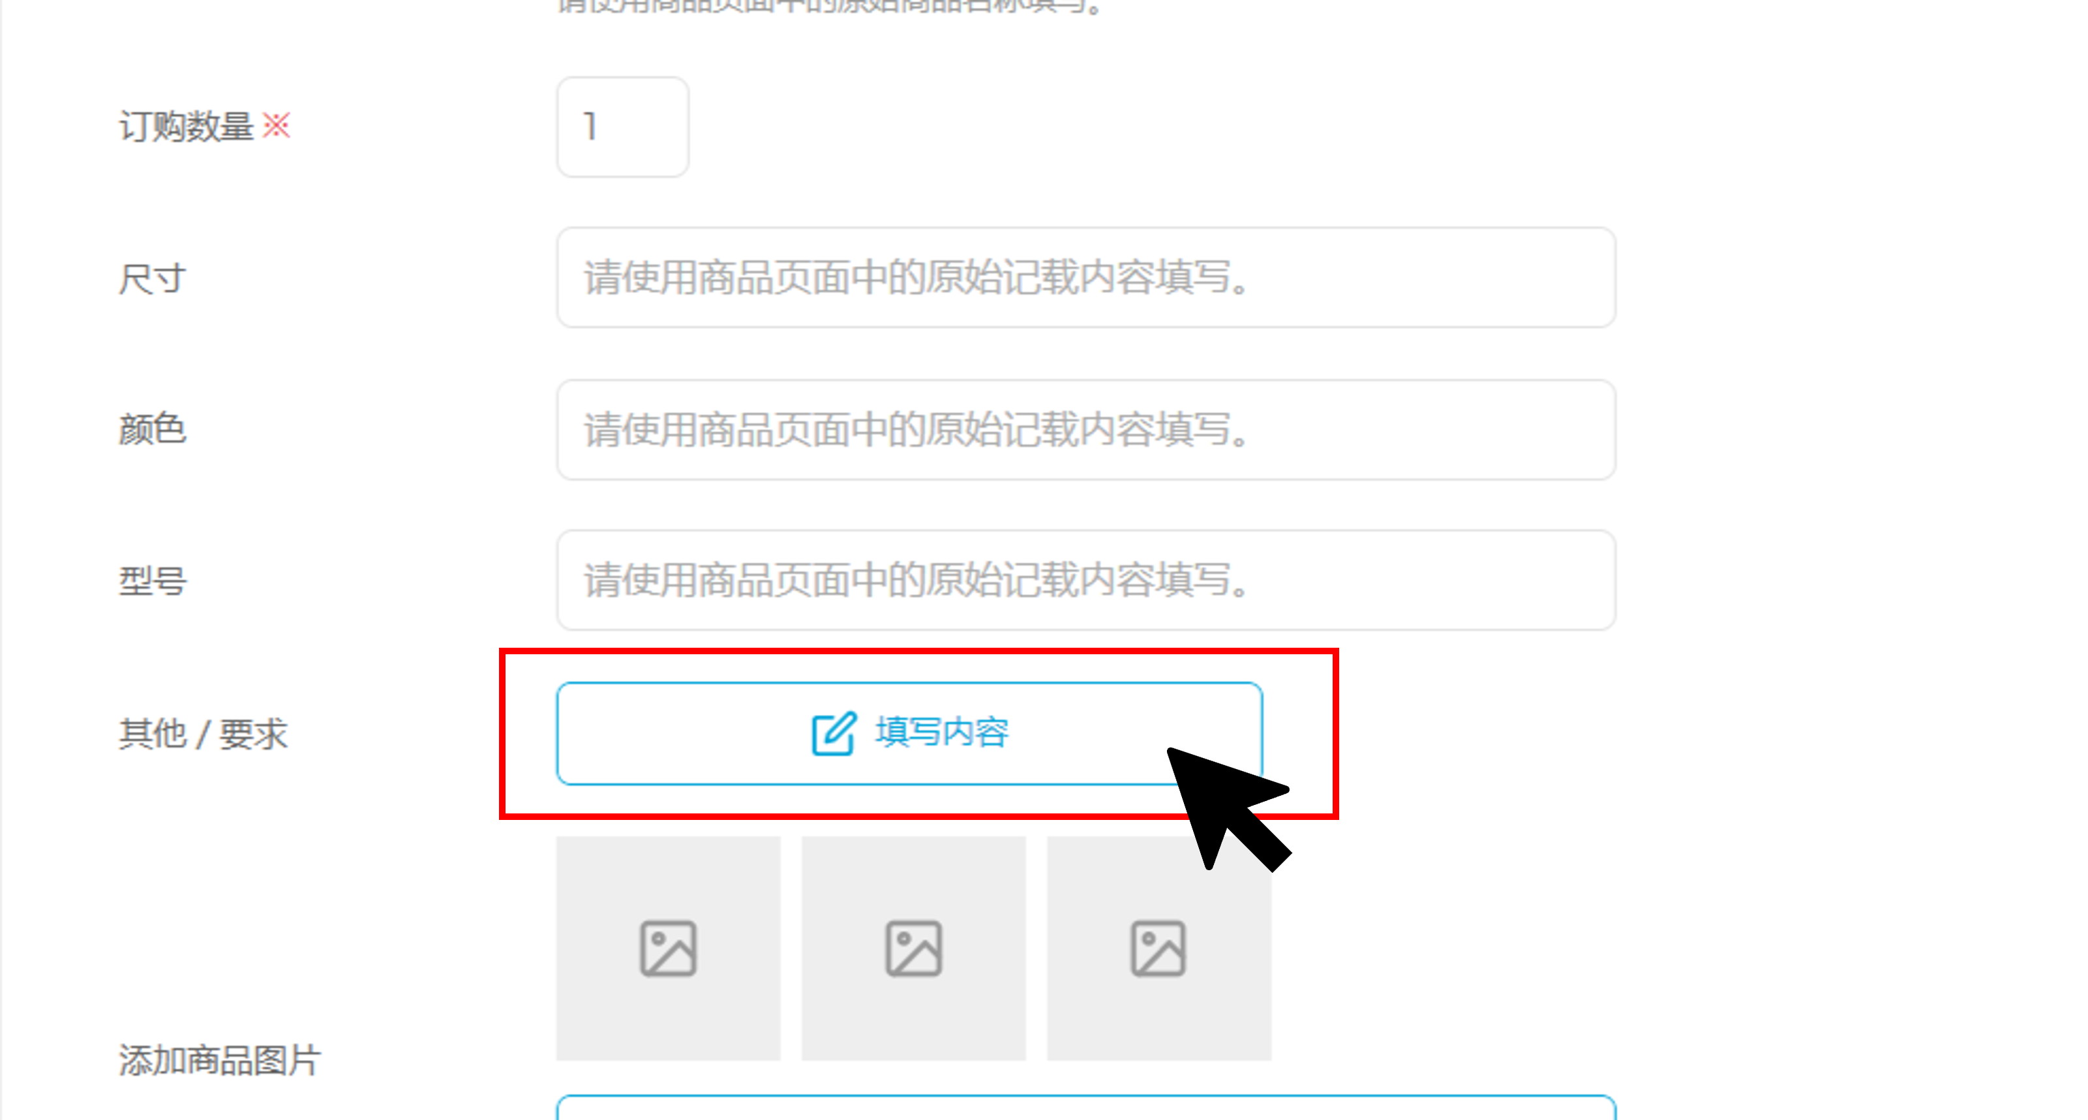Click the 尺寸 field label
The height and width of the screenshot is (1120, 2088).
pyautogui.click(x=153, y=279)
